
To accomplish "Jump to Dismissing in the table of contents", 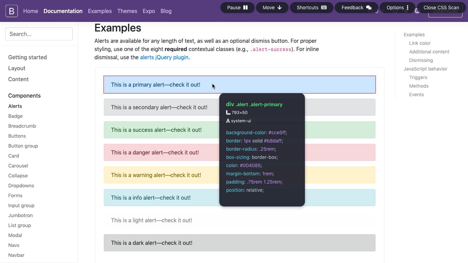I will tap(421, 60).
